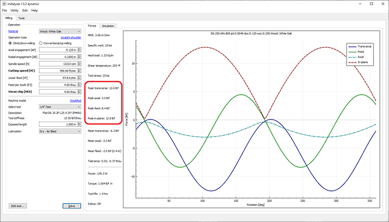Click the Tolerance: 0.02, -0.37 thou text
Screen dimensions: 389x222
click(105, 161)
